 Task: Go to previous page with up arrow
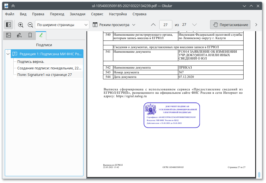click(153, 25)
